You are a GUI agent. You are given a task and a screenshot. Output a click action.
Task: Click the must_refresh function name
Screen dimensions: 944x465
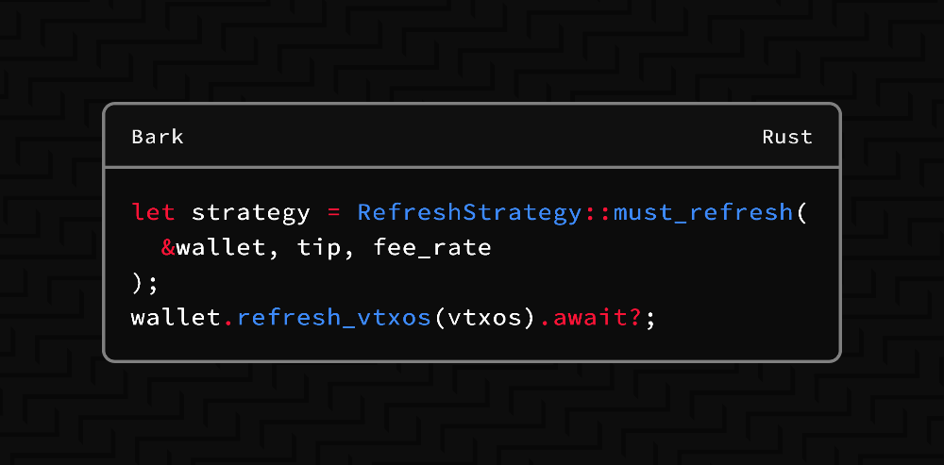[703, 212]
